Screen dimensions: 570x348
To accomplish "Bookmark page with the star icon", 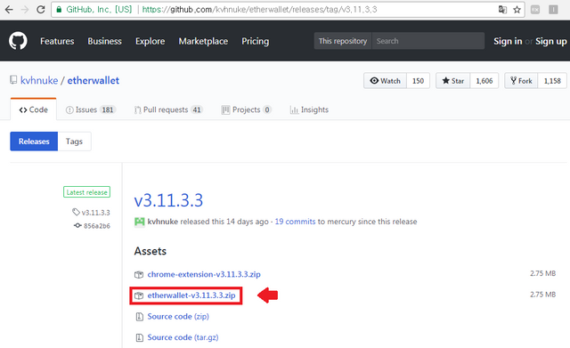I will (x=517, y=10).
